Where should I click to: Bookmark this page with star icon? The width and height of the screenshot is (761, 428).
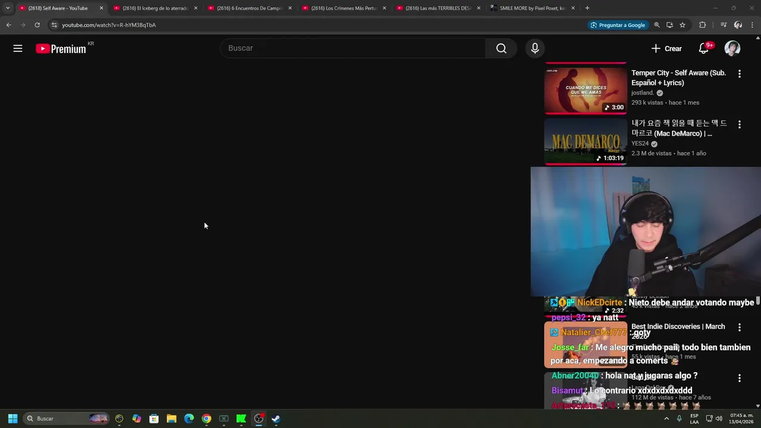click(683, 25)
